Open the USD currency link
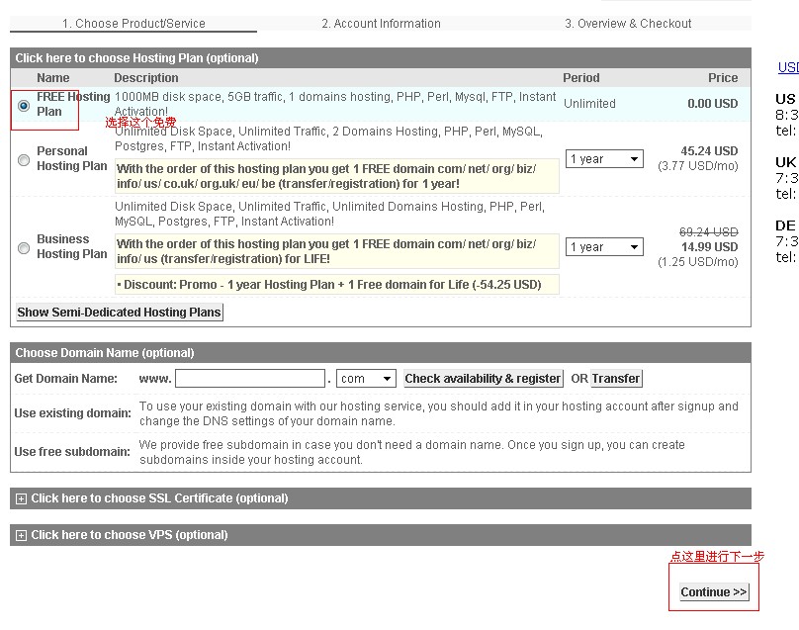This screenshot has height=630, width=799. (787, 66)
